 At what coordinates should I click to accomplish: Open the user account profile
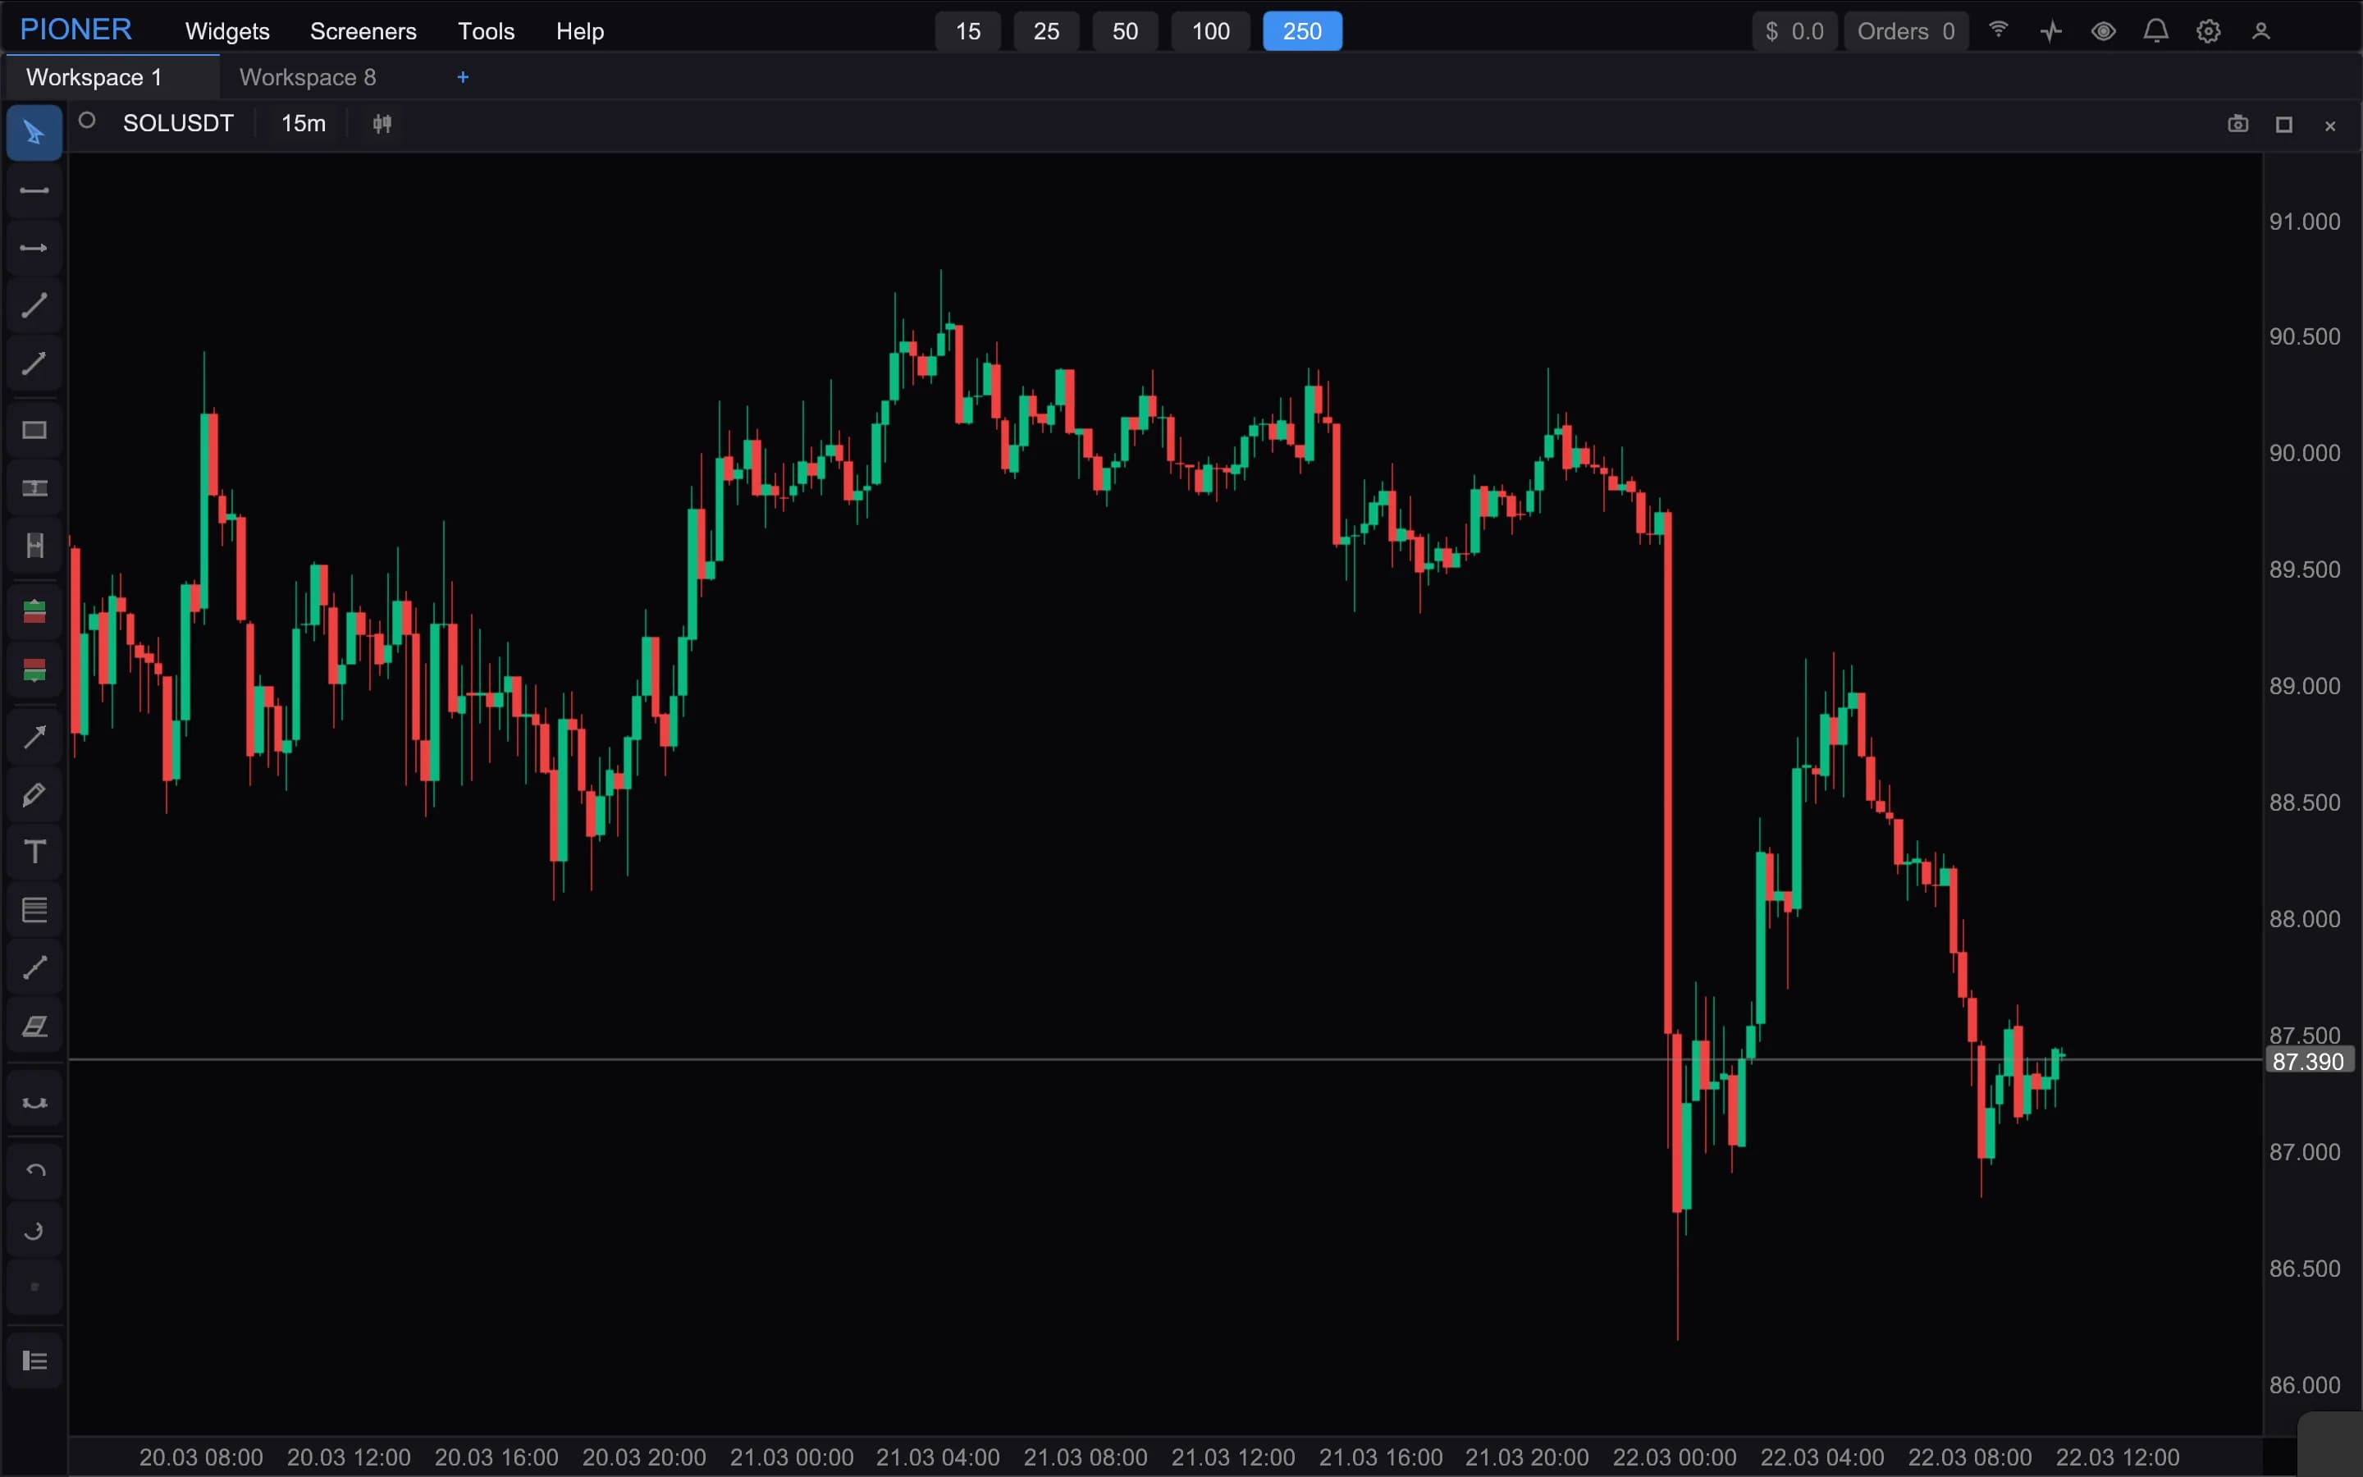click(x=2260, y=31)
